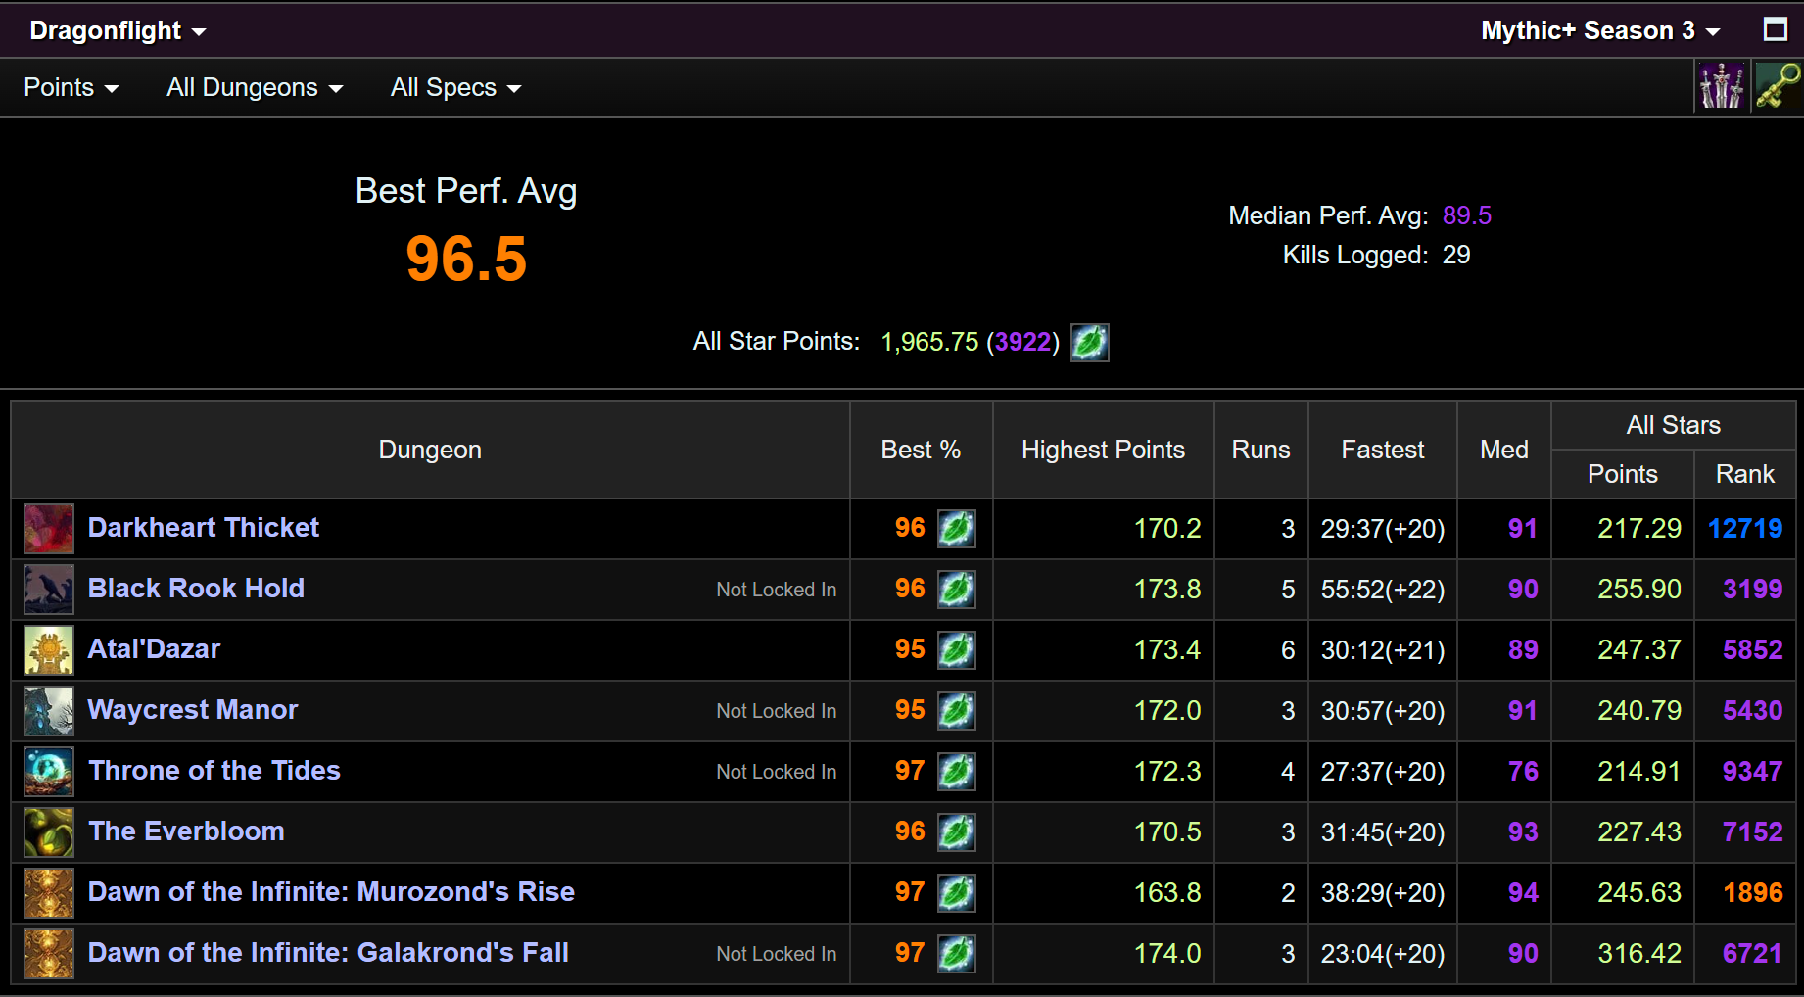
Task: Click the 96.5 Best Perf. Avg value
Action: (x=466, y=260)
